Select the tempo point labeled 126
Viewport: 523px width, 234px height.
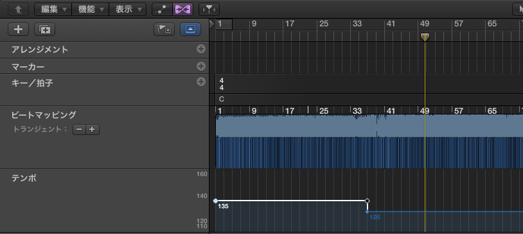368,212
